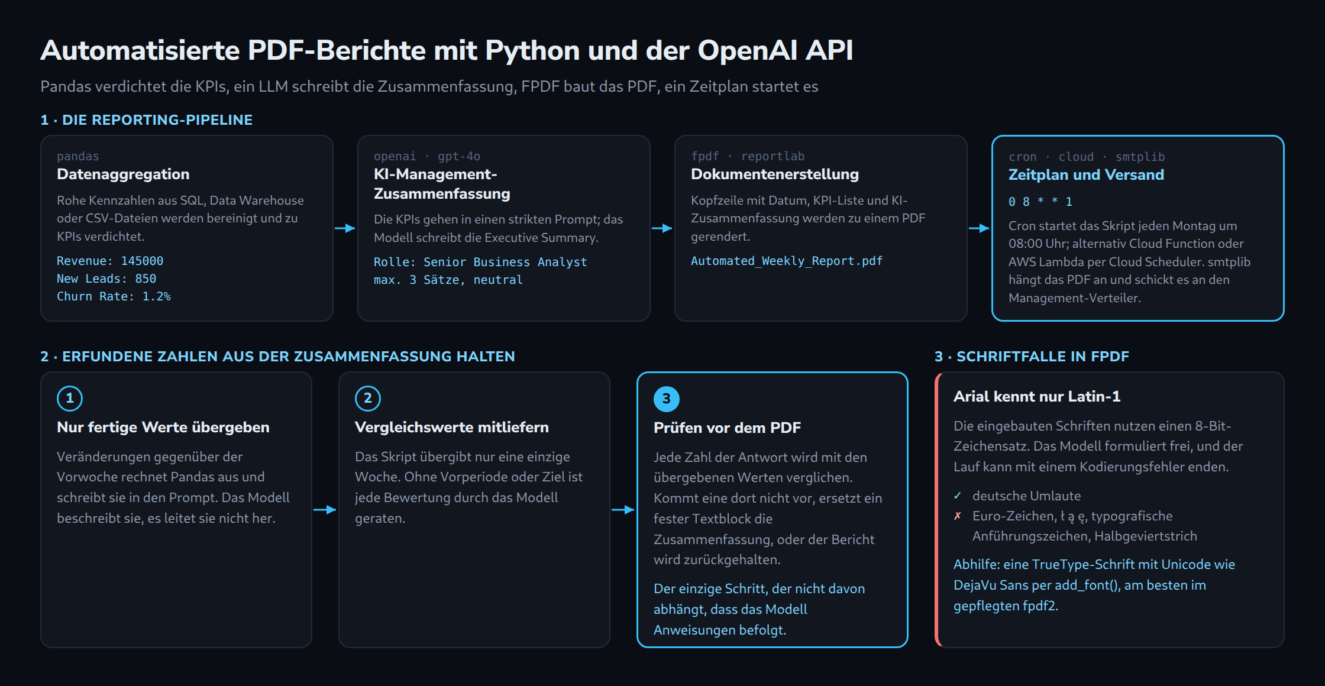Select the circled 2 badge above Vergleichswerte mitliefern
Image resolution: width=1325 pixels, height=686 pixels.
tap(368, 398)
